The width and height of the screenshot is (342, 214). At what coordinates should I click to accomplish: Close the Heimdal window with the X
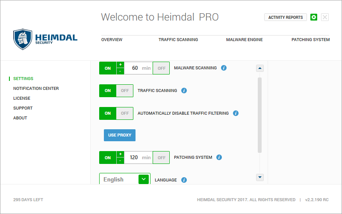click(x=325, y=17)
